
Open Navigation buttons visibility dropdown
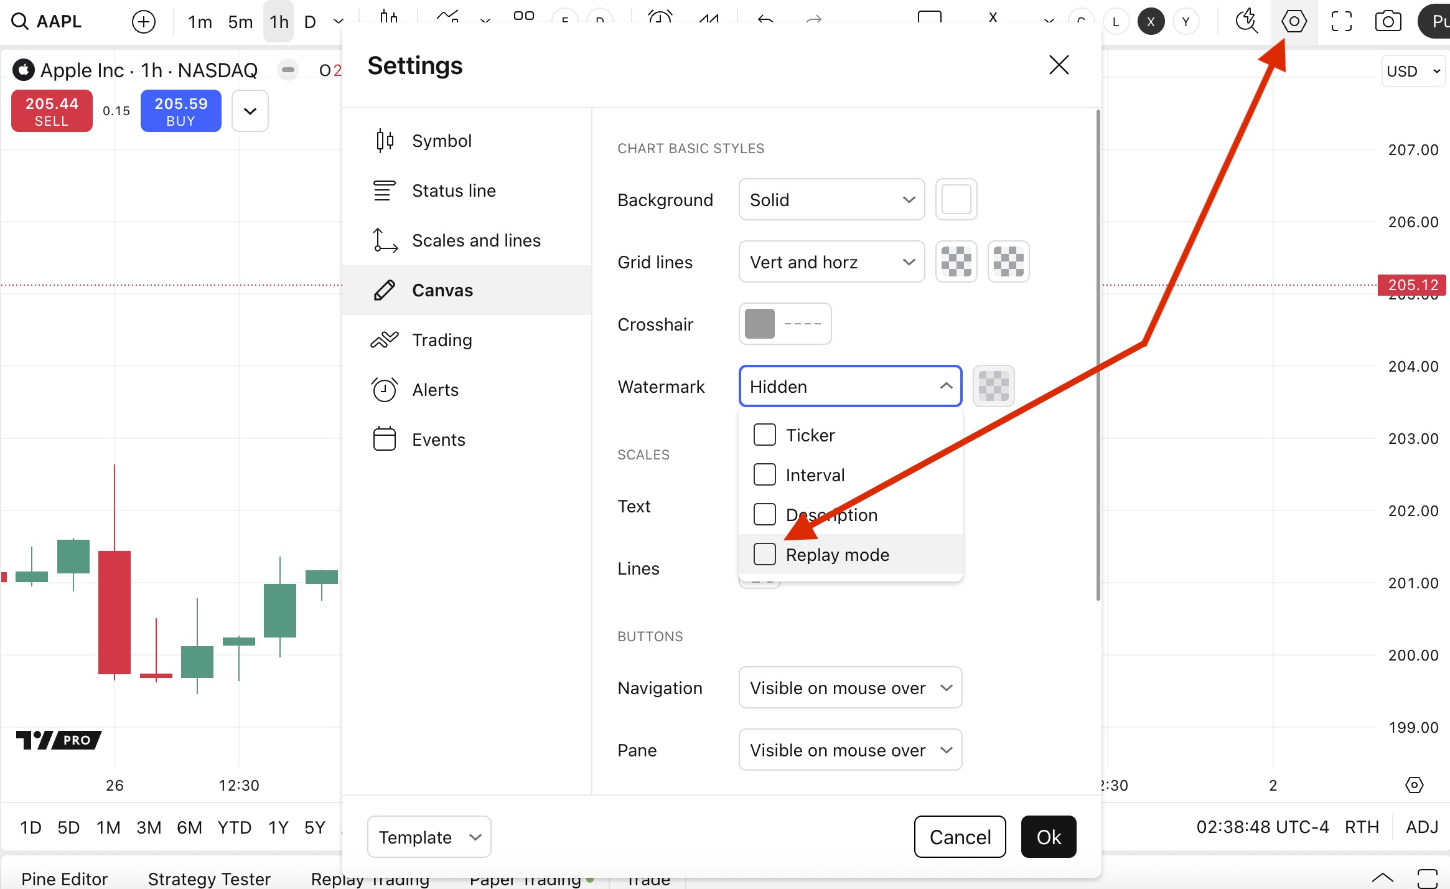850,688
